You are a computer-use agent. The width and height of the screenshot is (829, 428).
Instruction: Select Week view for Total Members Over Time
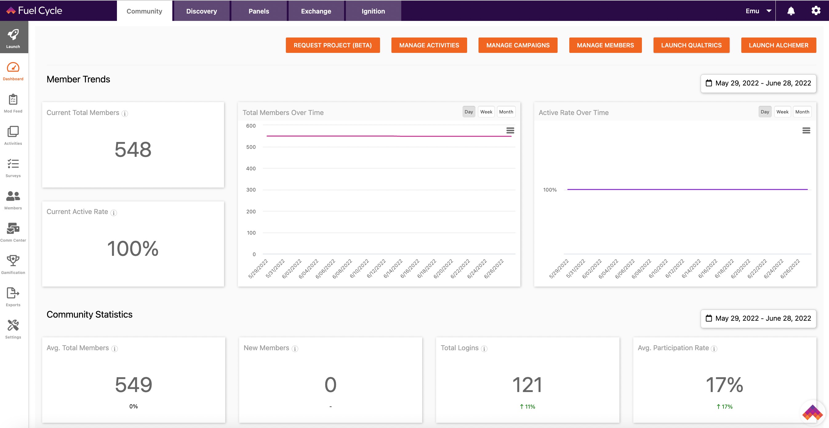click(x=486, y=112)
